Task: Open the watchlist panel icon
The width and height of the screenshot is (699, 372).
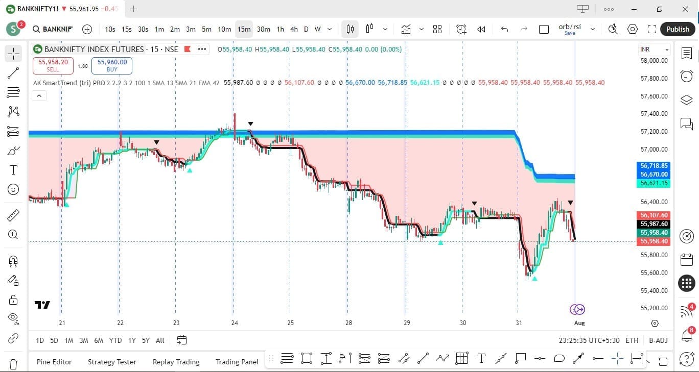Action: (x=687, y=53)
